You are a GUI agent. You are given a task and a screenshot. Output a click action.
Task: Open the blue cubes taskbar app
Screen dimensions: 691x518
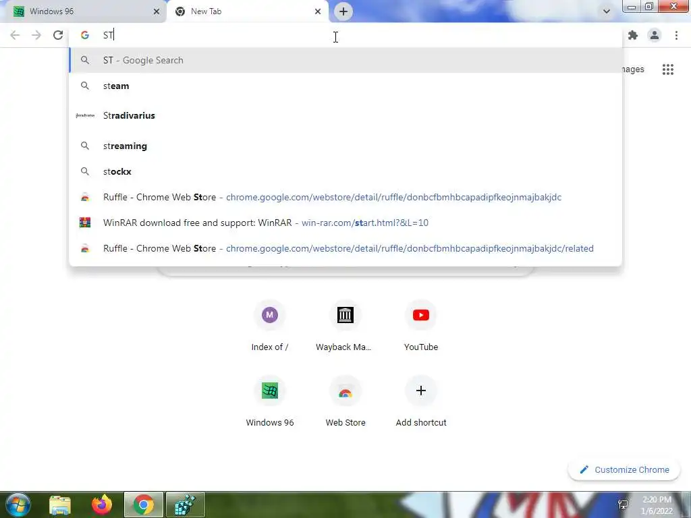(186, 505)
